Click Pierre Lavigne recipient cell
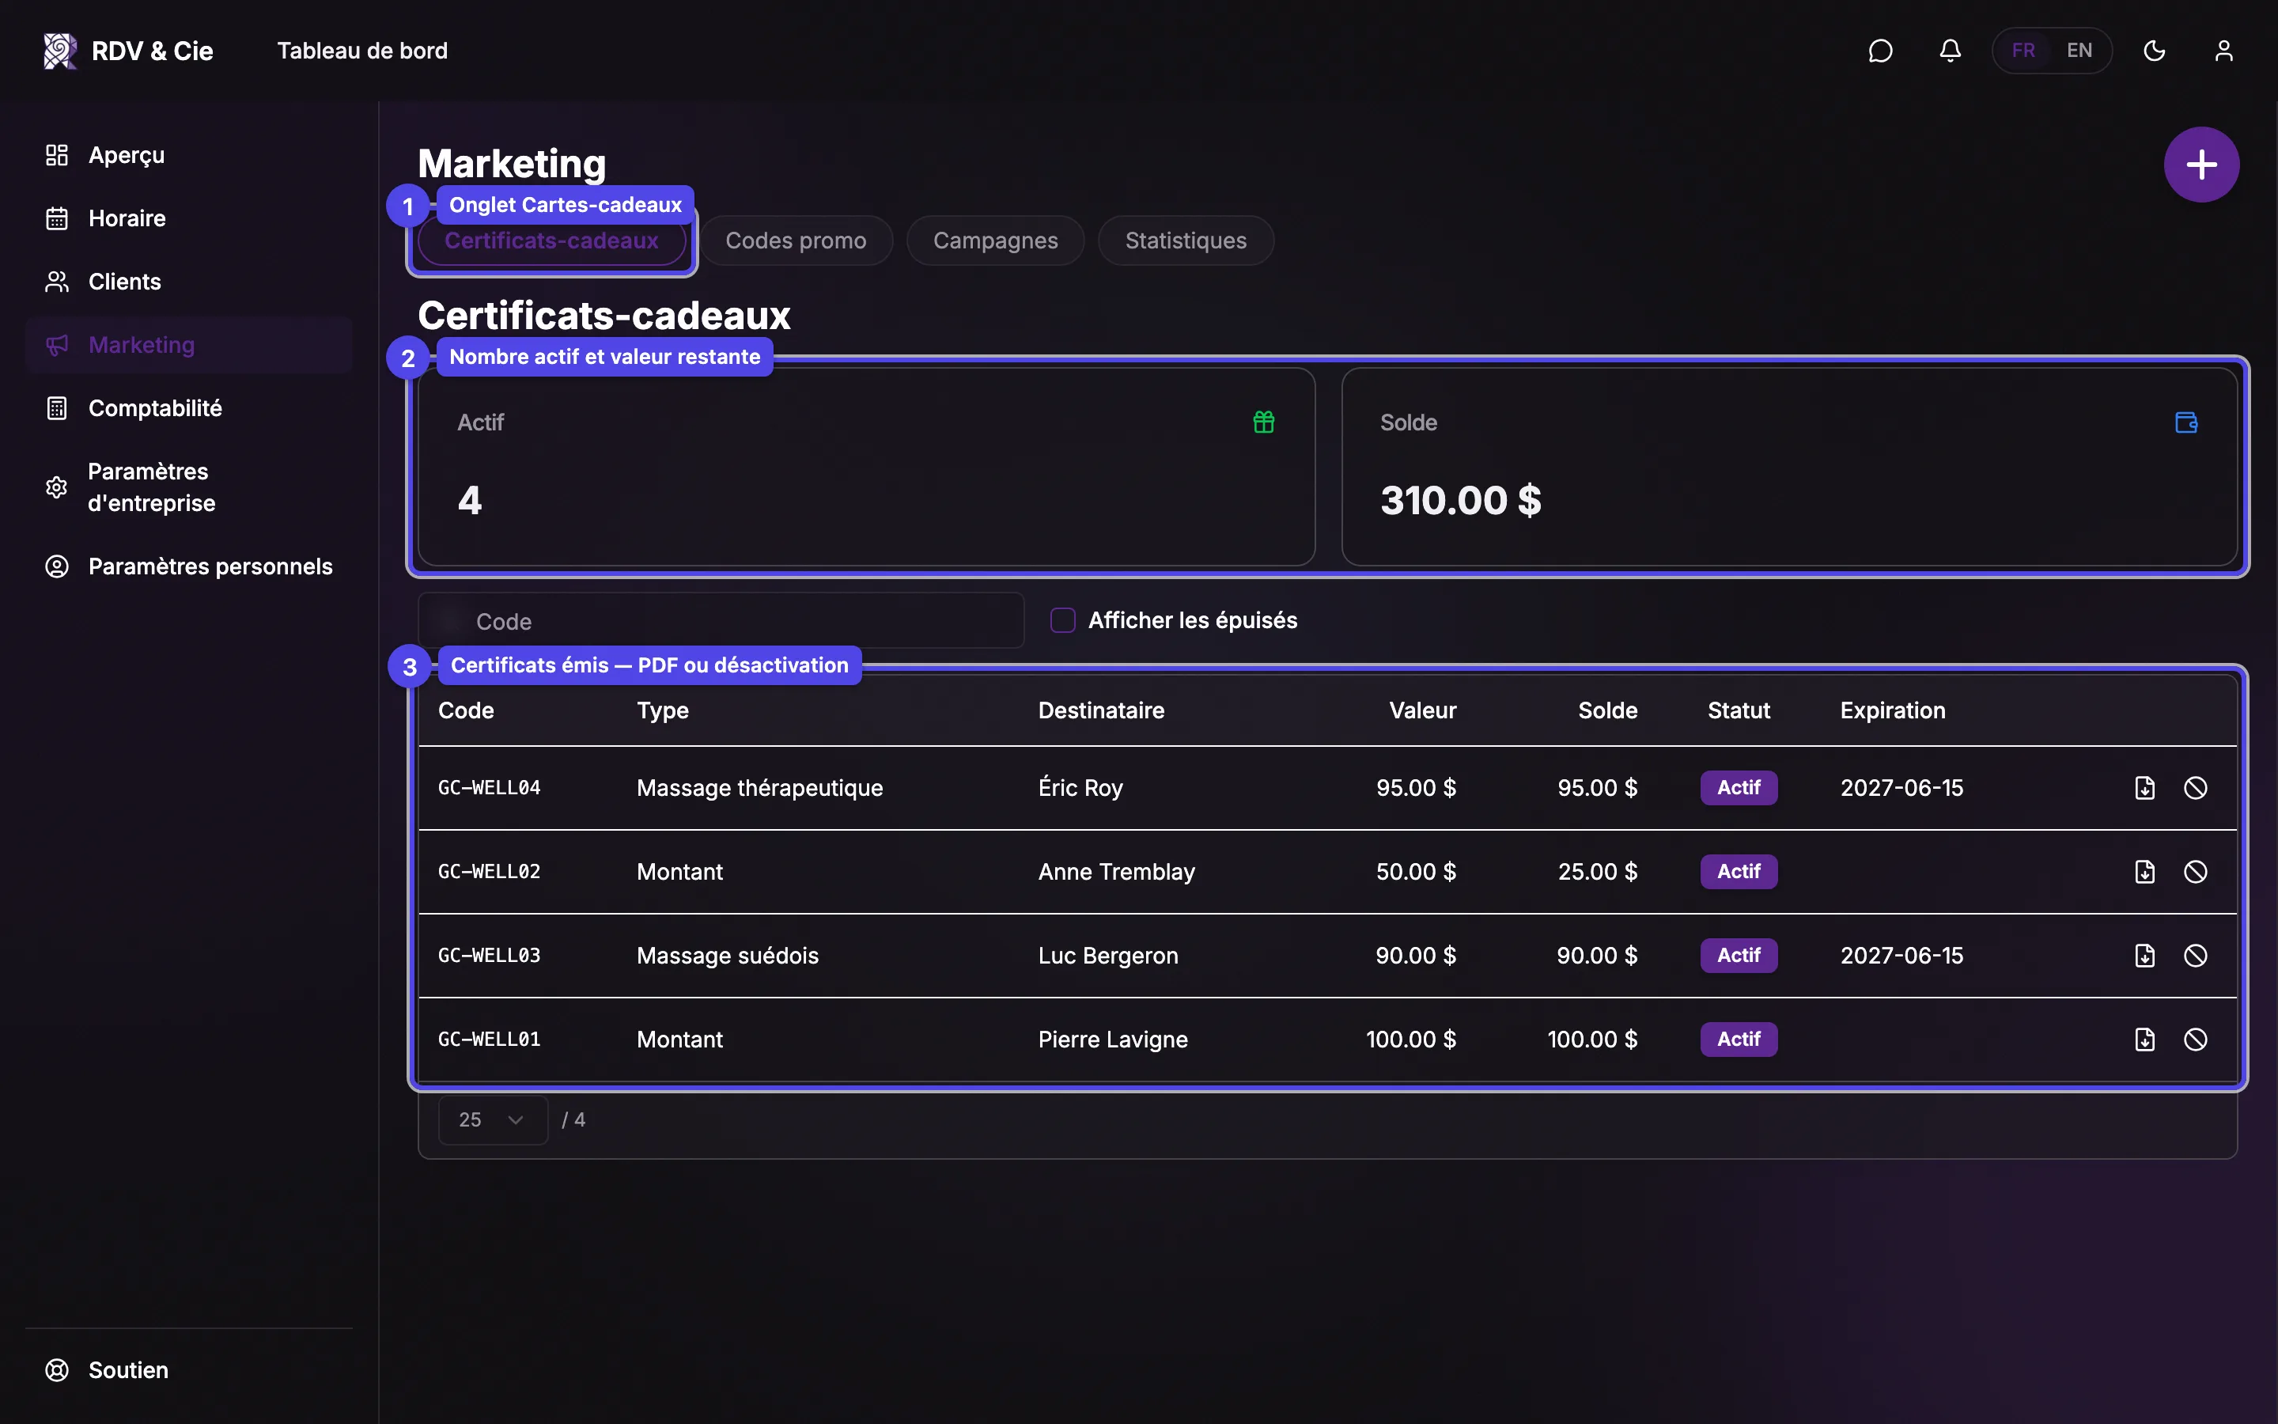The image size is (2278, 1424). click(1113, 1040)
